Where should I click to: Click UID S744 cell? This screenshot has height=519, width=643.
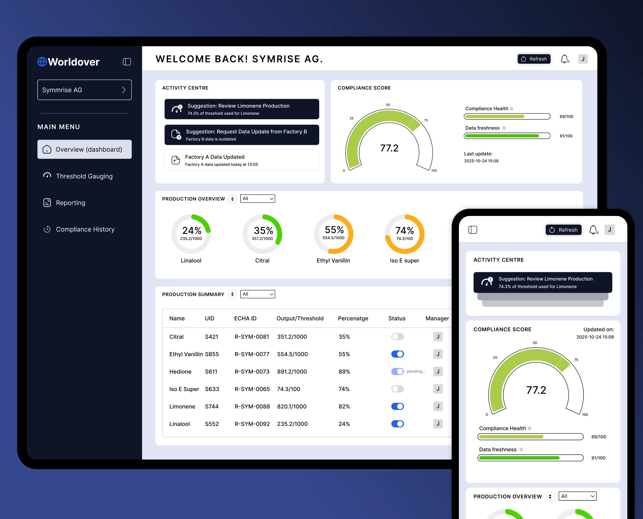(212, 407)
